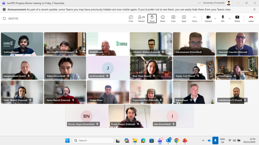Open Outlook from the taskbar

168,140
